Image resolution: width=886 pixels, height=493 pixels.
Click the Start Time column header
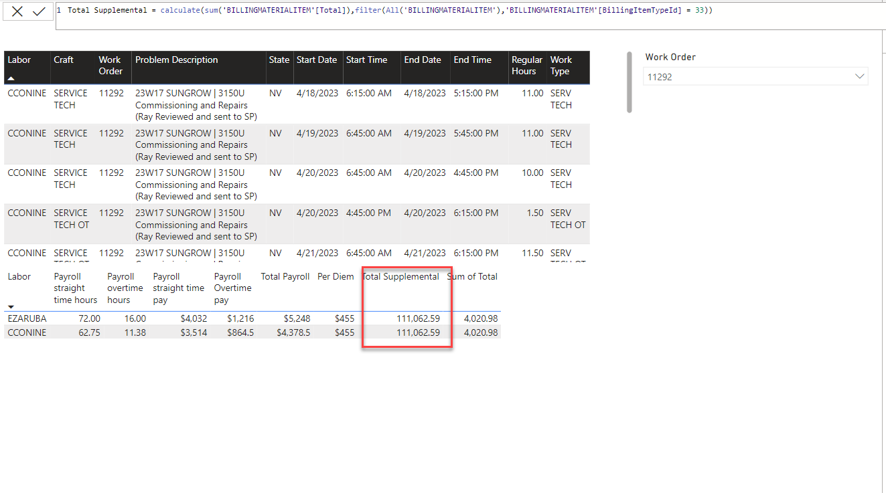[x=367, y=60]
